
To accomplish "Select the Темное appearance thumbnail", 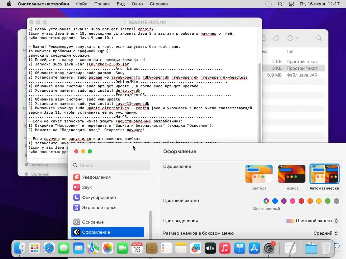I will point(292,174).
